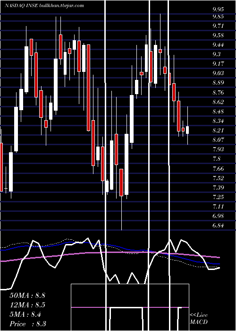
Task: Click the 9.85 price axis label
Action: pyautogui.click(x=218, y=16)
